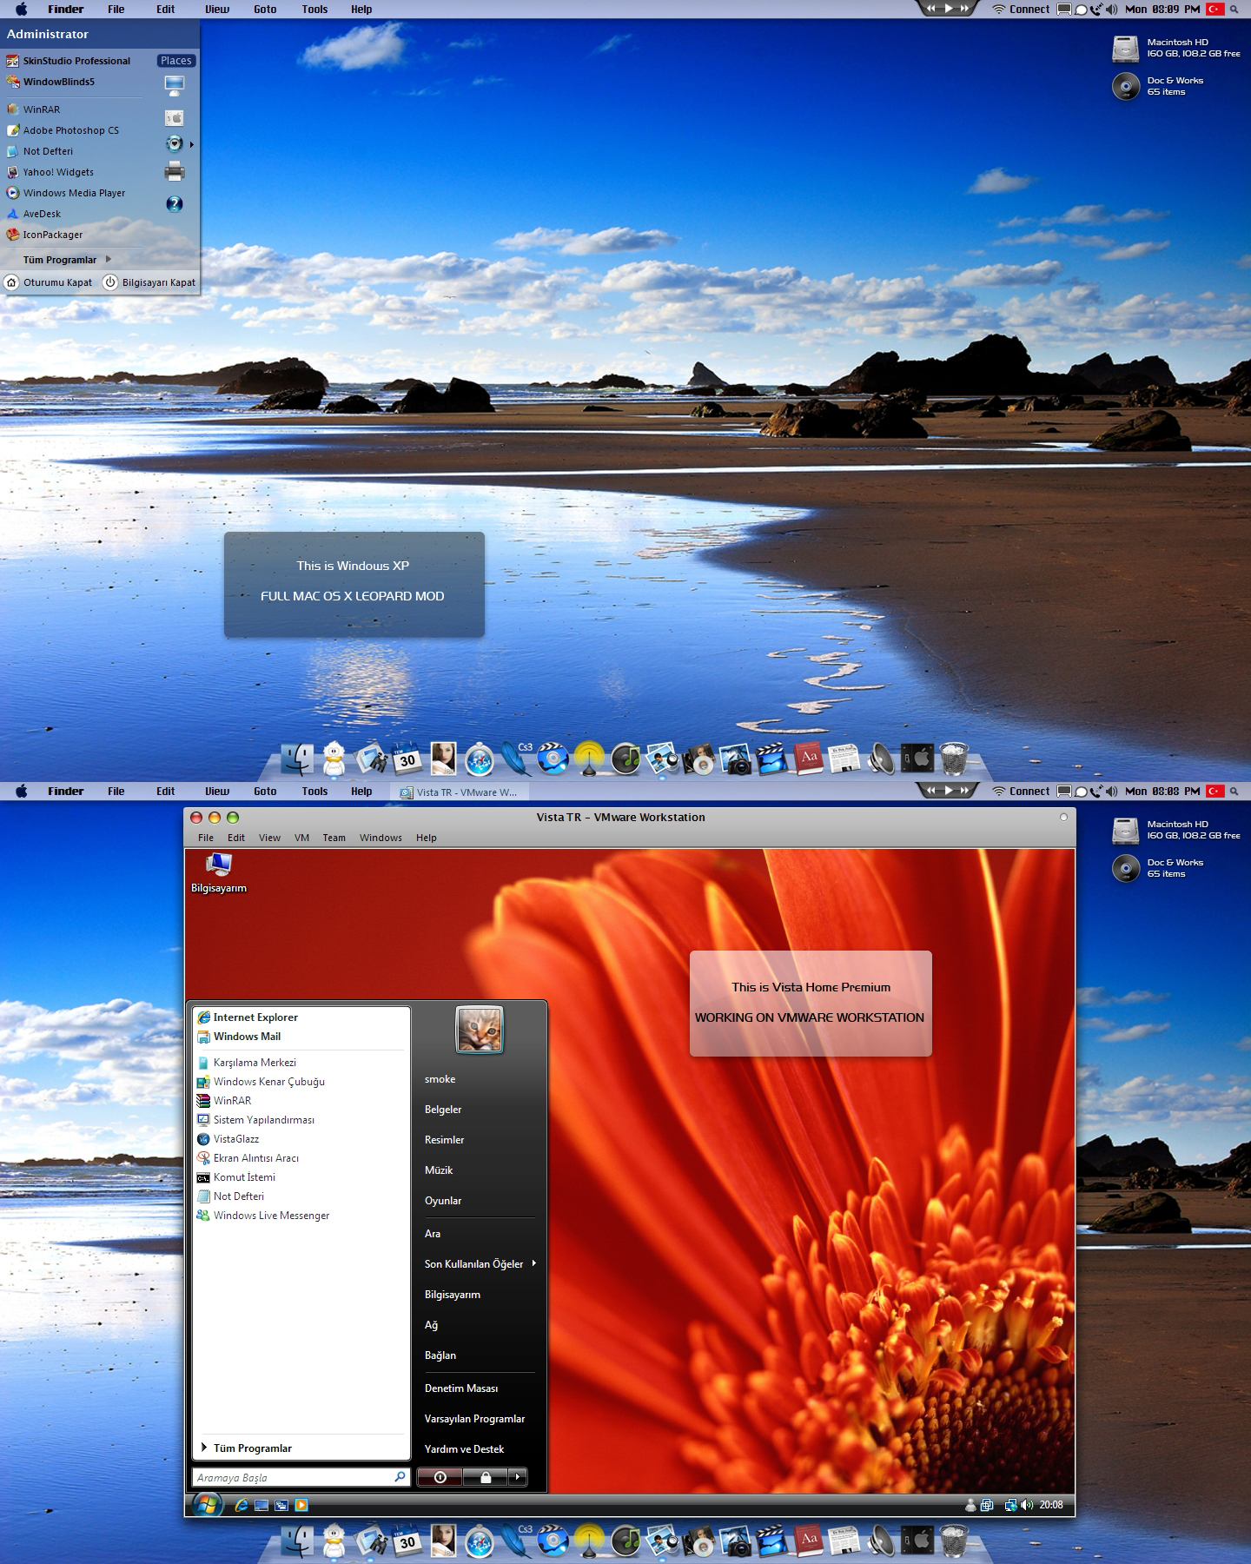The width and height of the screenshot is (1251, 1564).
Task: Click Bilgisayarı Kapat shutdown button
Action: coord(149,282)
